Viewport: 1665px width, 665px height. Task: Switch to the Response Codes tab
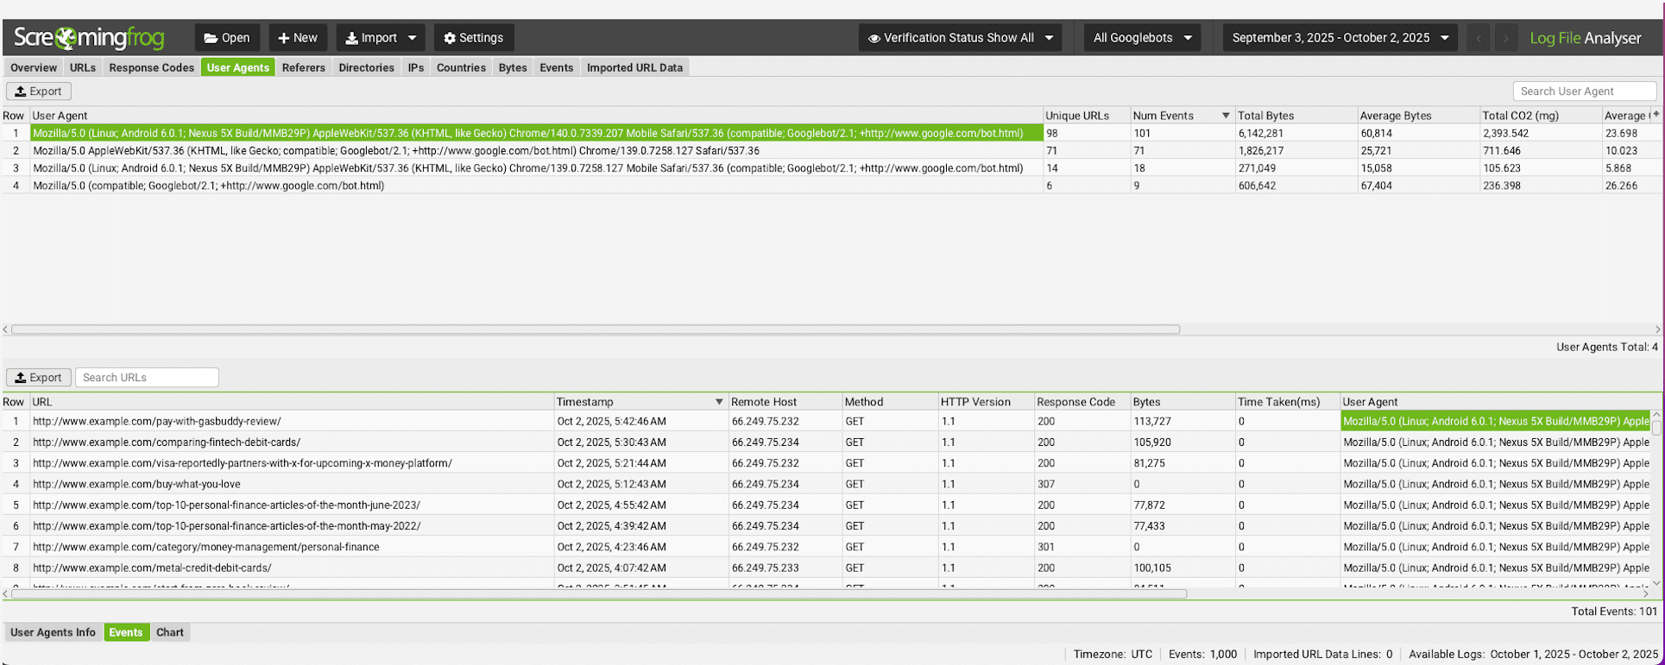tap(151, 67)
